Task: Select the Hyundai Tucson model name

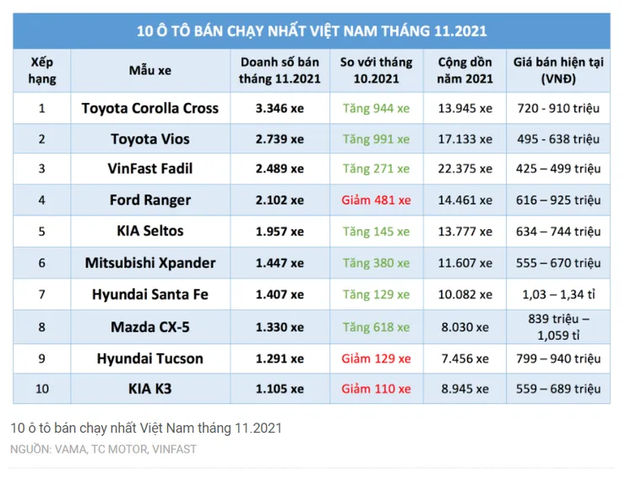Action: [150, 358]
